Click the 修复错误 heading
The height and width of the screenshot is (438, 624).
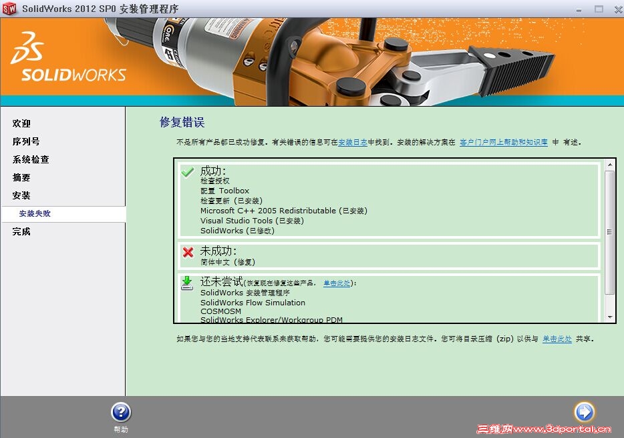tap(182, 122)
